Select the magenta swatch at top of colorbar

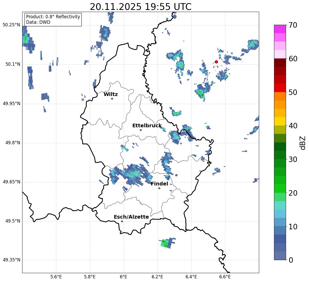[x=280, y=29]
